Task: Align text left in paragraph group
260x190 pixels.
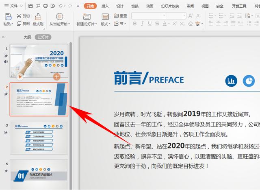Action: coord(211,24)
